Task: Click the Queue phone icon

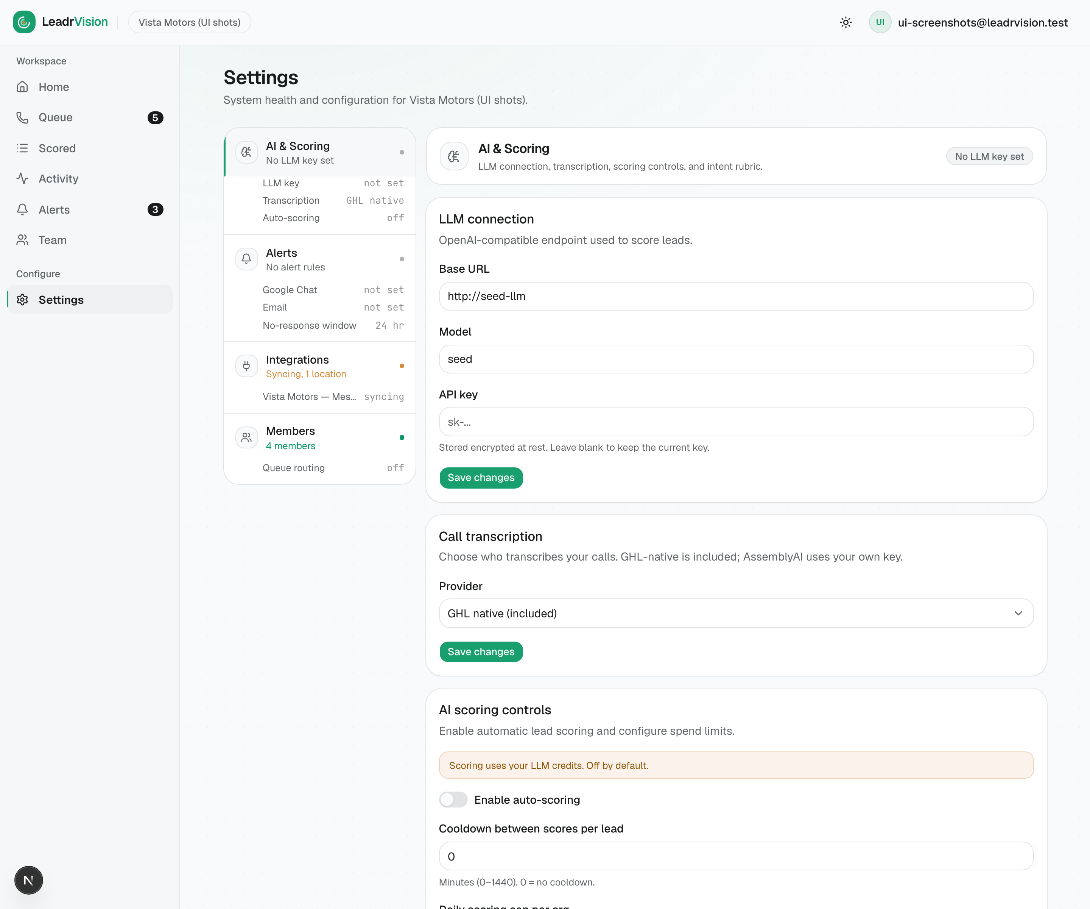Action: pos(22,117)
